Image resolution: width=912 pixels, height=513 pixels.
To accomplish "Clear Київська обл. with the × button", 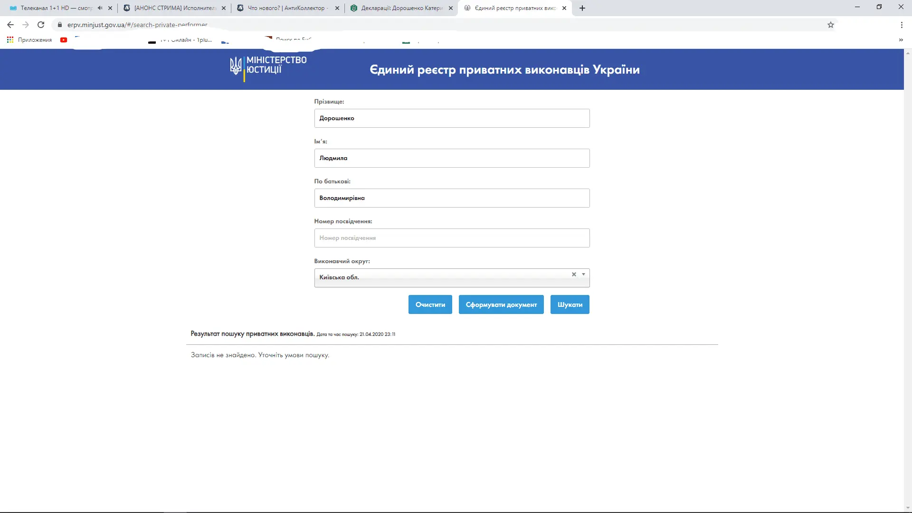I will tap(574, 275).
